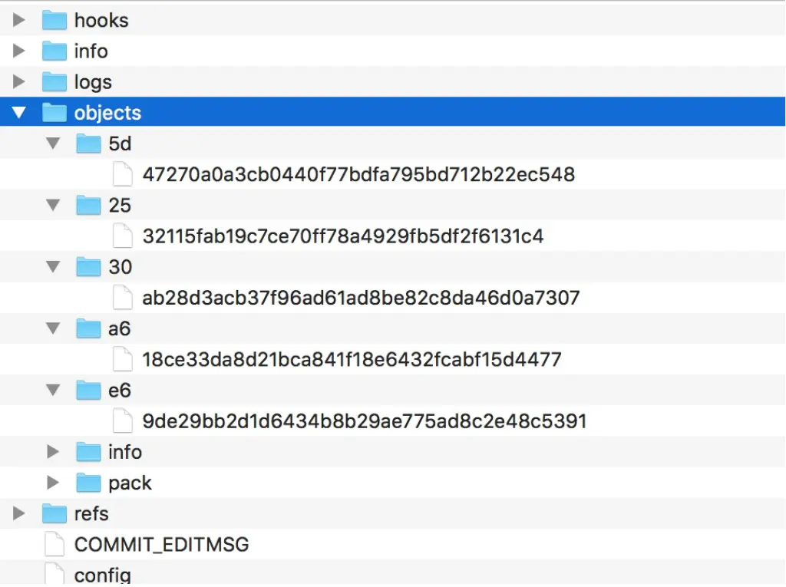
Task: Click the hooks folder icon
Action: (54, 20)
